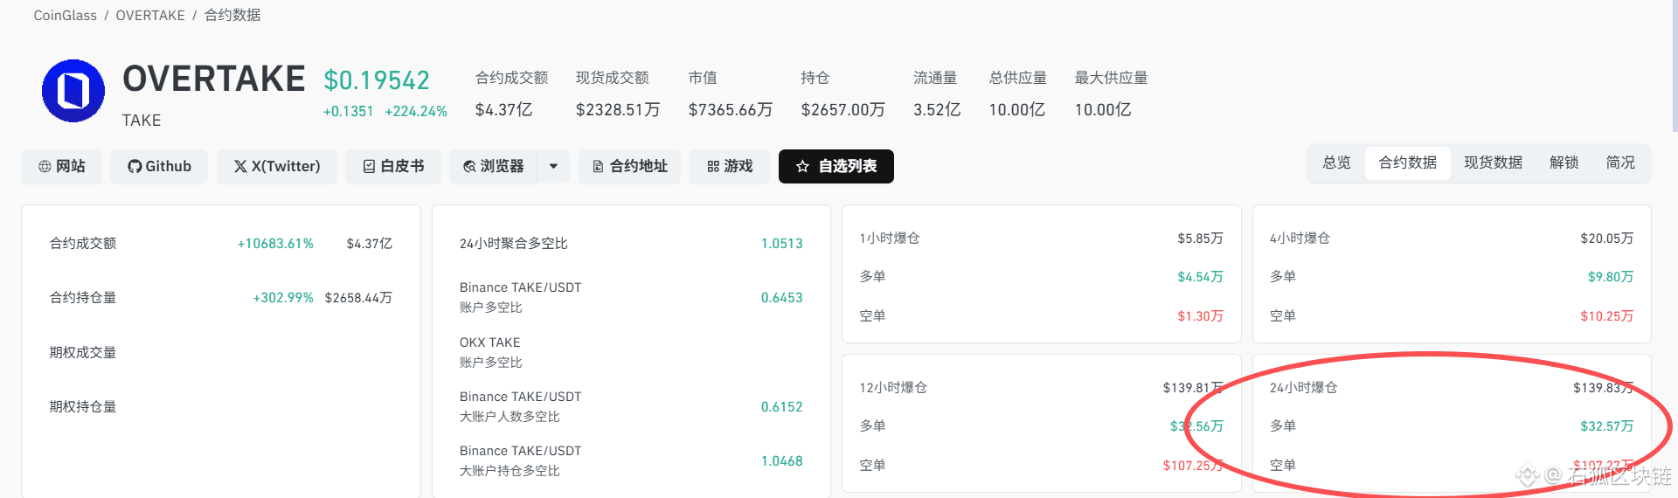
Task: Switch to the 总览 tab
Action: pos(1336,163)
